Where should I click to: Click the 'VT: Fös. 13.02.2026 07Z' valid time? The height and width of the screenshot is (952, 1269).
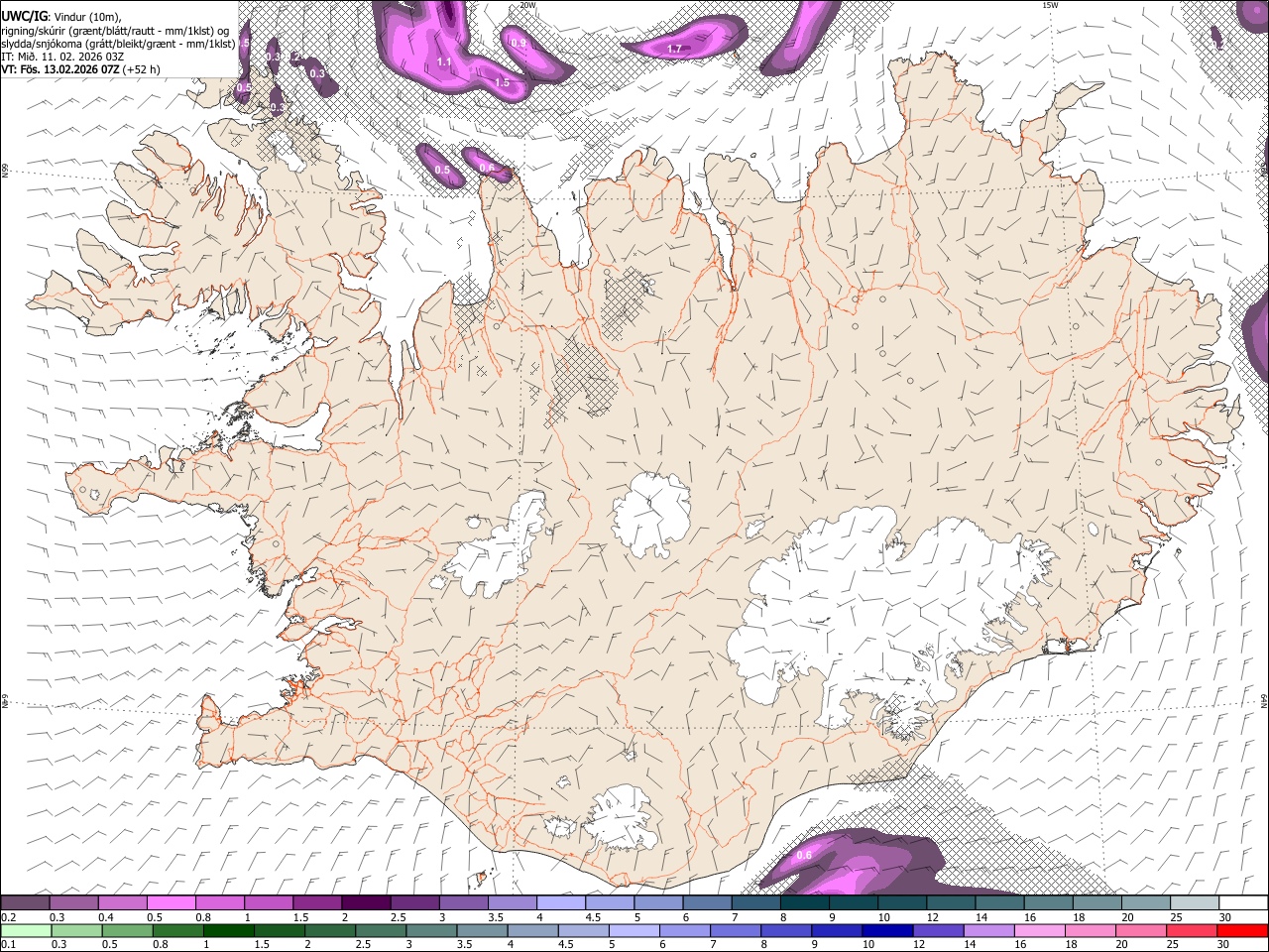(60, 70)
